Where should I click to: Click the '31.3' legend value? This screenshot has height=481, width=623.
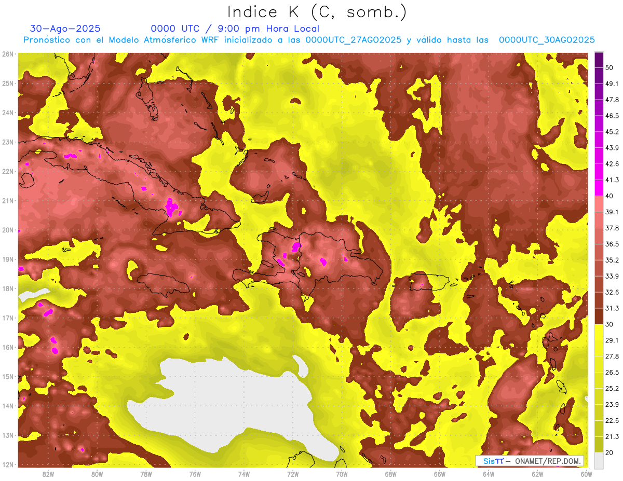click(612, 308)
